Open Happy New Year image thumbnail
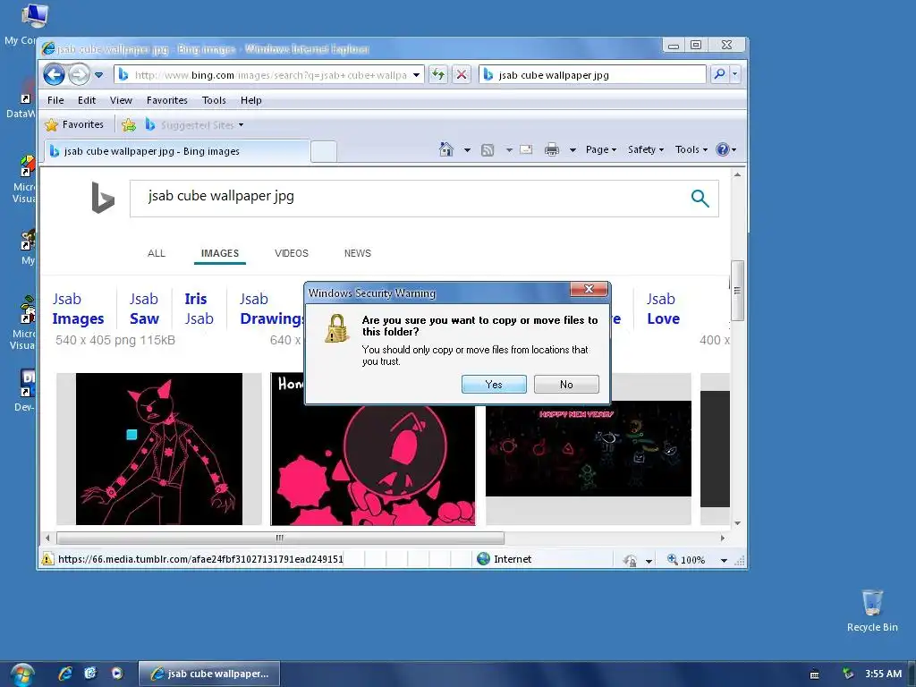The width and height of the screenshot is (916, 687). [x=589, y=449]
